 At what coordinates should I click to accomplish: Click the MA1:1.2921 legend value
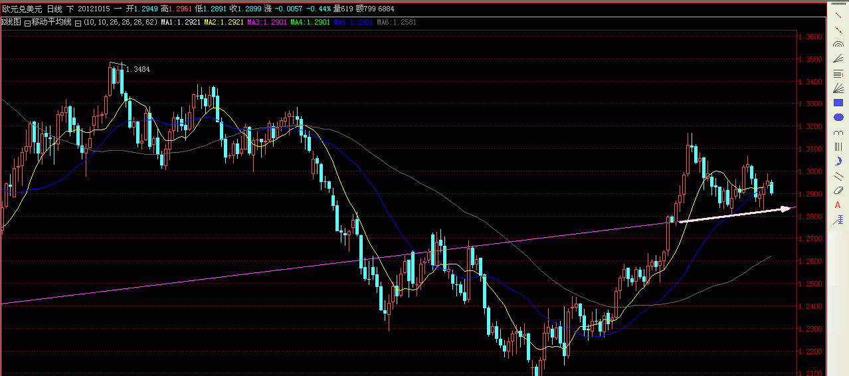(x=181, y=22)
